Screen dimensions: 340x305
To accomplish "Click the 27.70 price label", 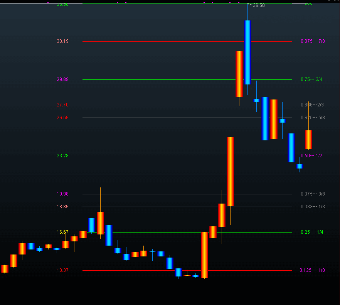I will point(62,105).
